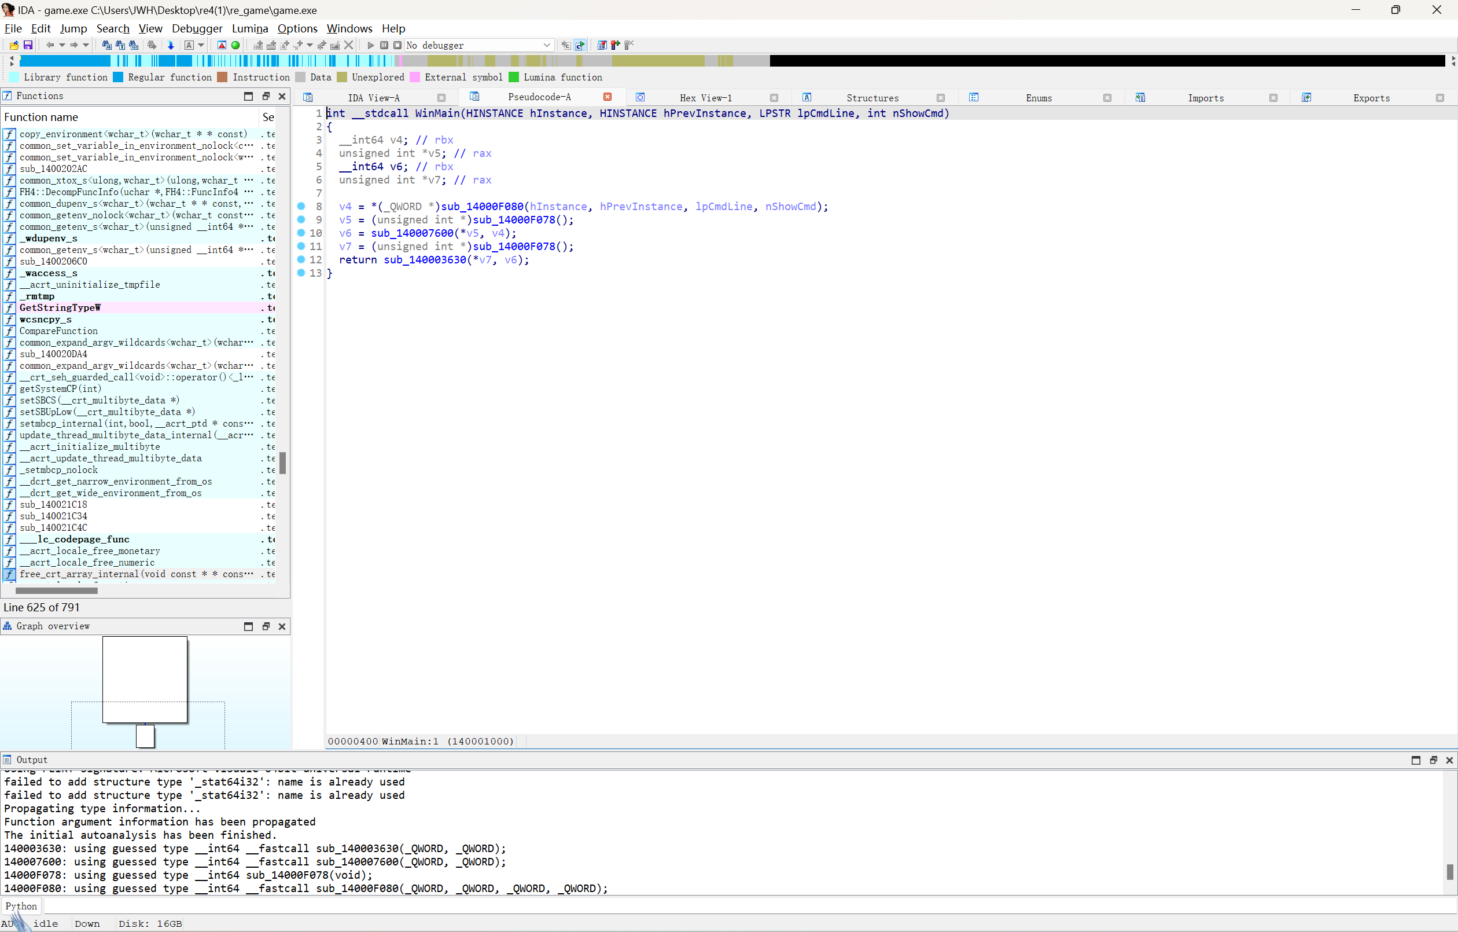
Task: Click the search binary sequence icon
Action: point(134,45)
